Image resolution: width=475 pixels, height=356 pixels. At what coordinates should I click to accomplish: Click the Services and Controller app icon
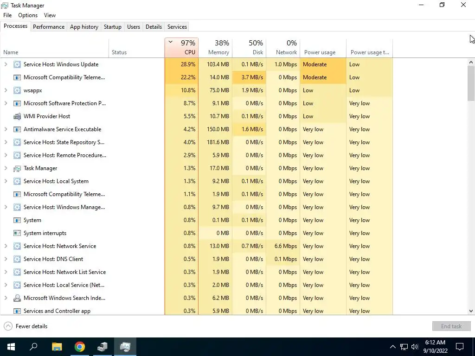[17, 311]
